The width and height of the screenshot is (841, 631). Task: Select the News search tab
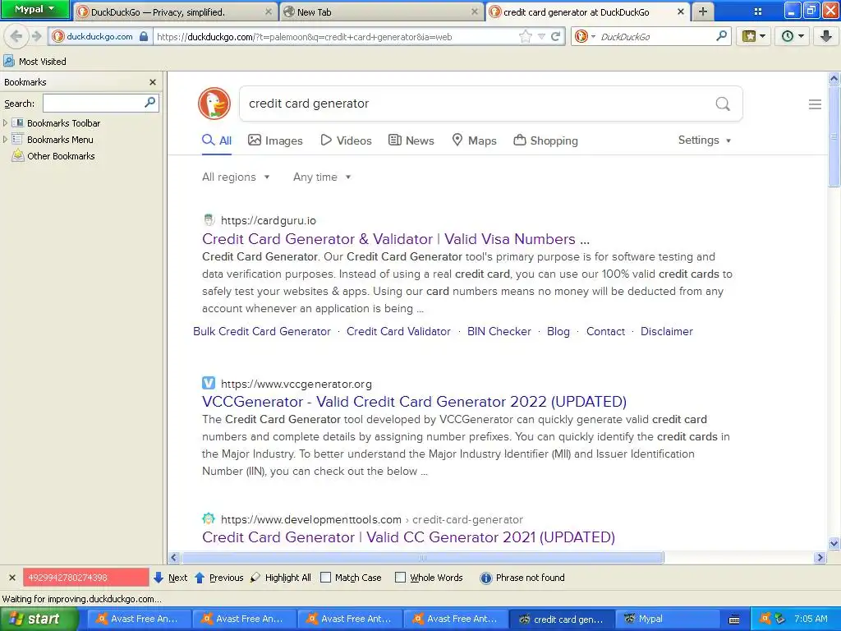[x=411, y=140]
